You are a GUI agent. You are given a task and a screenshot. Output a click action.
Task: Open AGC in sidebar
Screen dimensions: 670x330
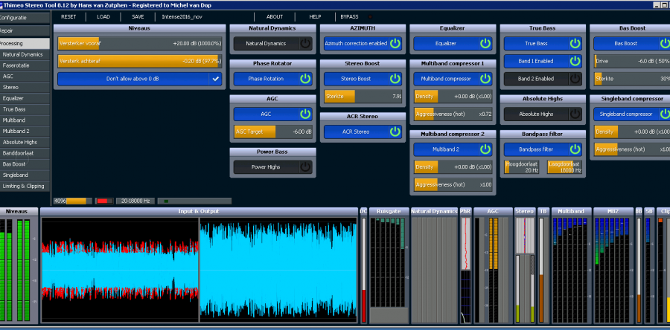25,77
